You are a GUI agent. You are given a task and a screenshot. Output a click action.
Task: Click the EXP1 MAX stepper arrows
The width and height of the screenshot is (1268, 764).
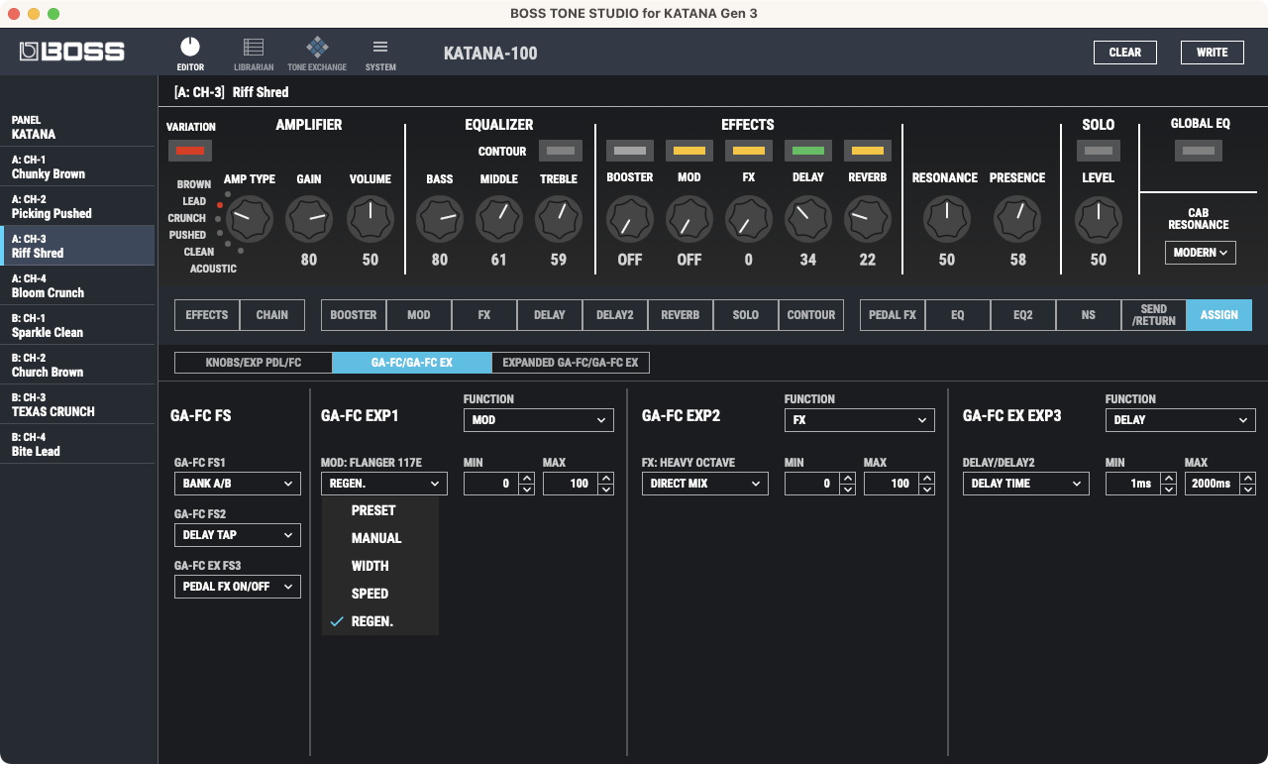605,484
